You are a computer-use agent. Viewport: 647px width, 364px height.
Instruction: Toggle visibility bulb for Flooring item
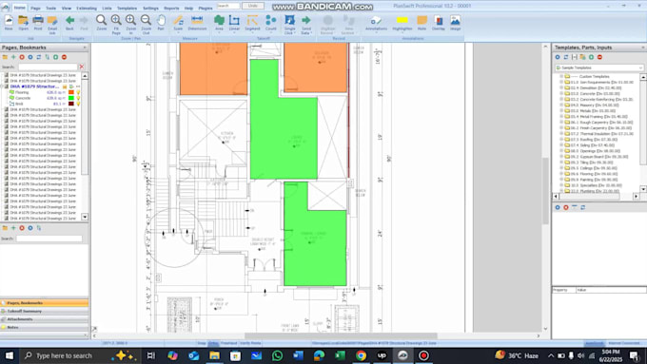click(x=78, y=93)
